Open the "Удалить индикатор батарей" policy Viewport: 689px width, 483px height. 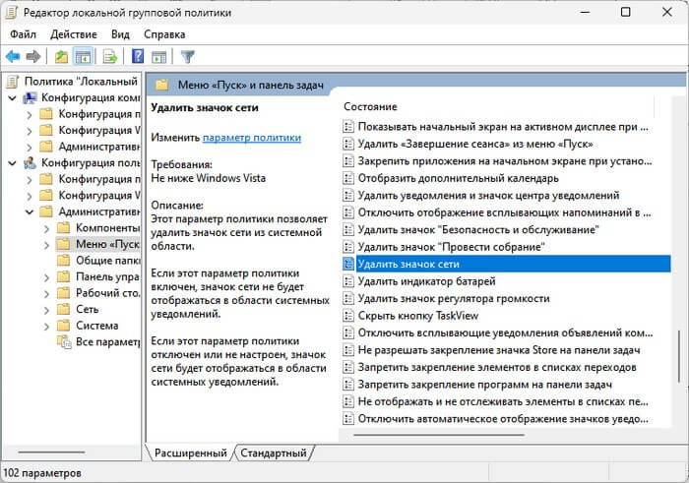[x=426, y=281]
